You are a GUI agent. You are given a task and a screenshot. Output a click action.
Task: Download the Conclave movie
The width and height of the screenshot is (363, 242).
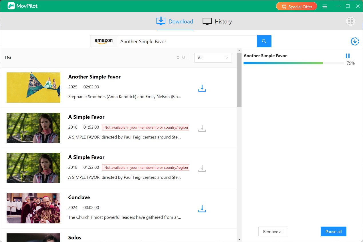(202, 209)
